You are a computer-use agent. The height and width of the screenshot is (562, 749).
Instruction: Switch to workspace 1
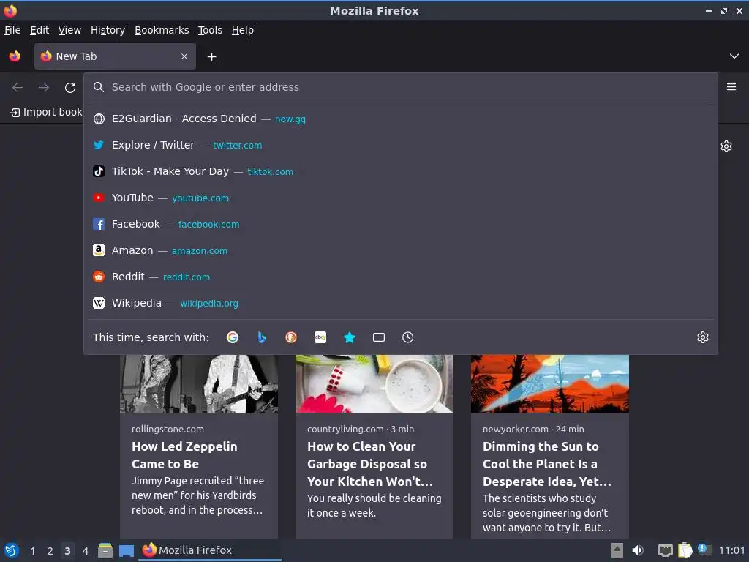pos(32,551)
